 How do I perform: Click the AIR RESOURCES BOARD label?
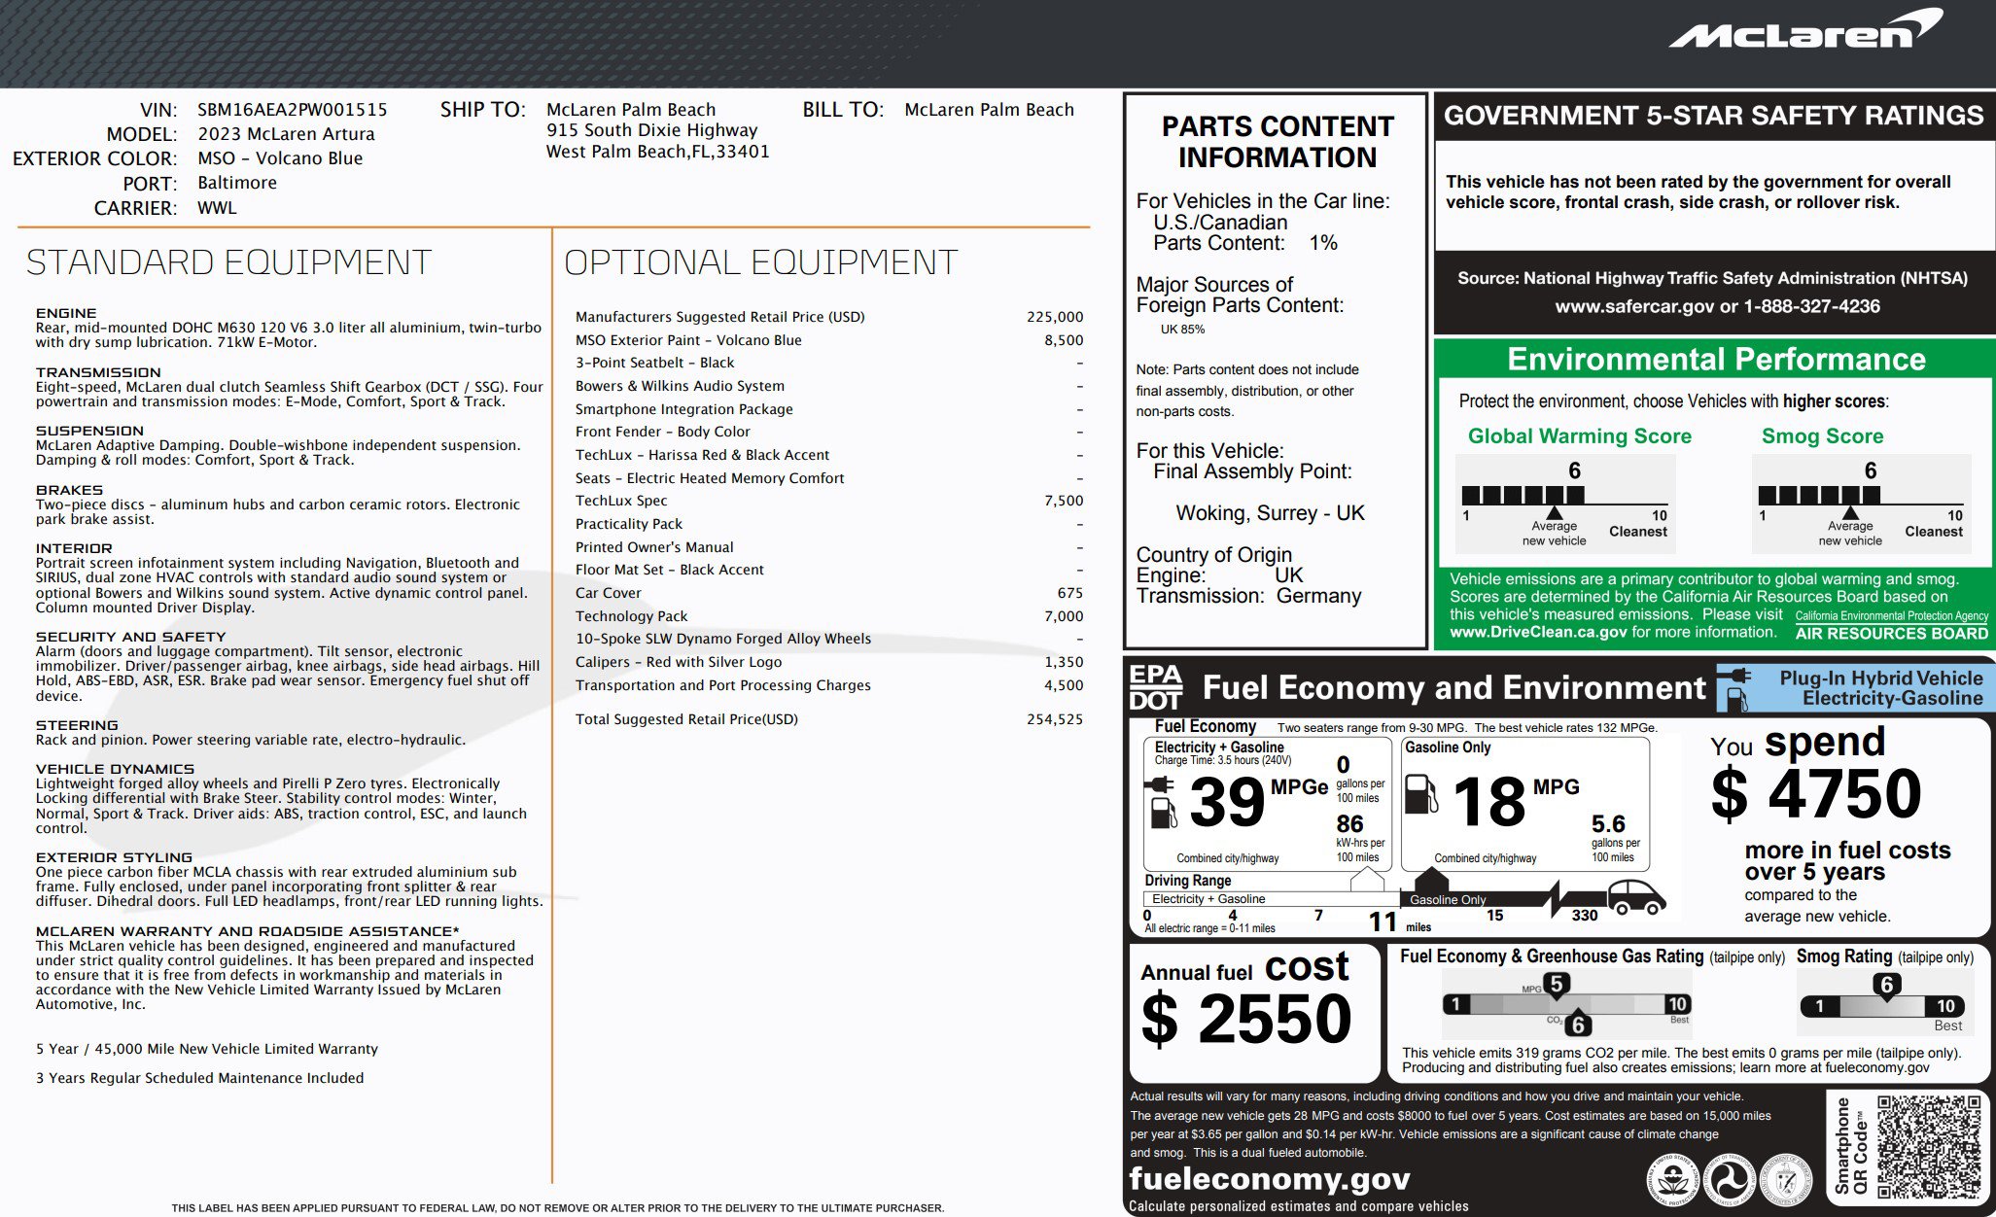click(x=1891, y=633)
